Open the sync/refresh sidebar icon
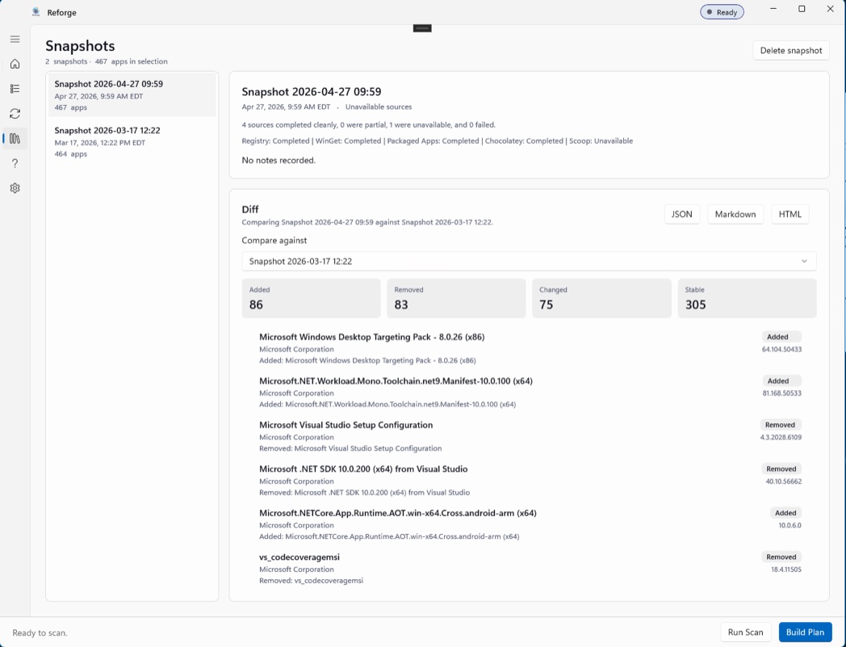The height and width of the screenshot is (647, 846). pyautogui.click(x=15, y=113)
